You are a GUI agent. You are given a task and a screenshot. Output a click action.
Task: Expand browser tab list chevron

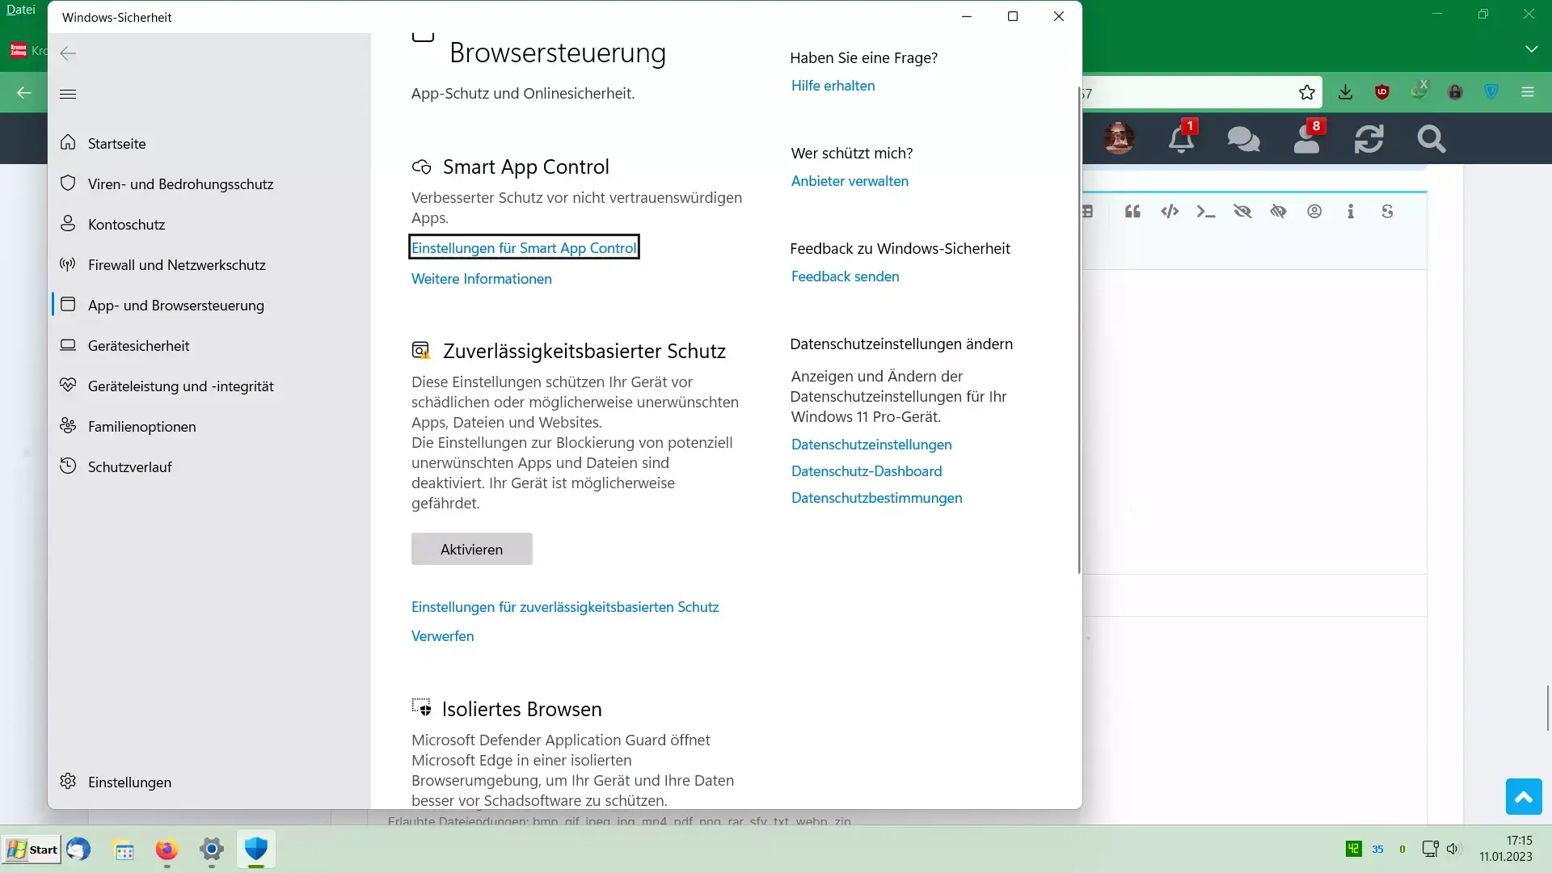(x=1531, y=49)
